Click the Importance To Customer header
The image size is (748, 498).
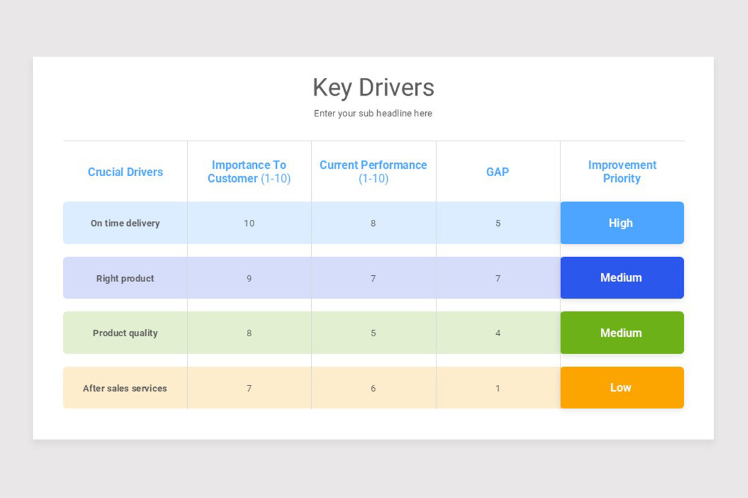[x=249, y=172]
